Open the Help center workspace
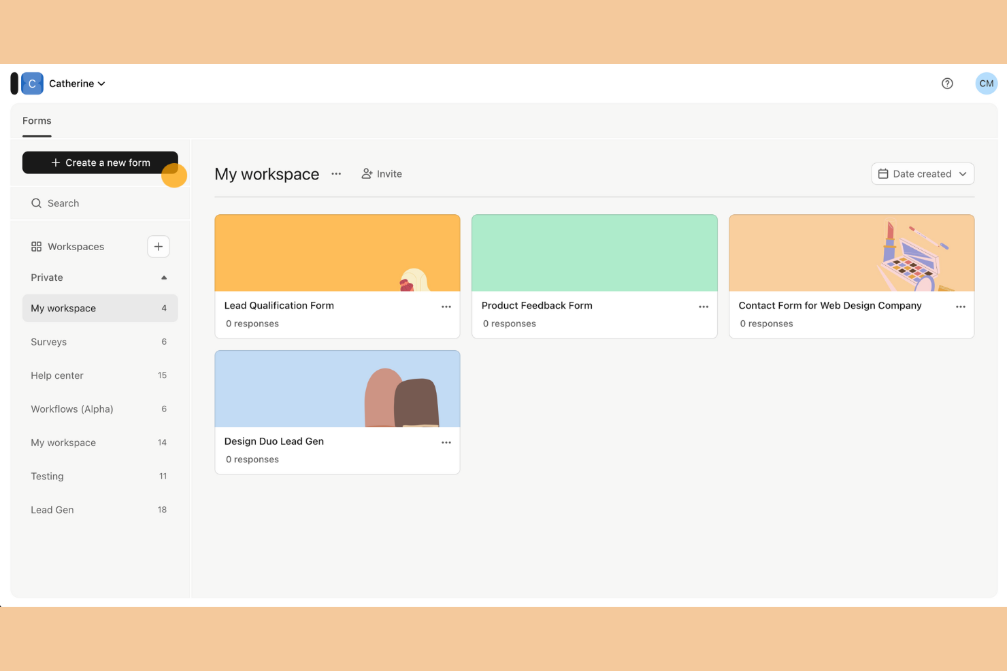Screen dimensions: 1007x671 pos(100,375)
